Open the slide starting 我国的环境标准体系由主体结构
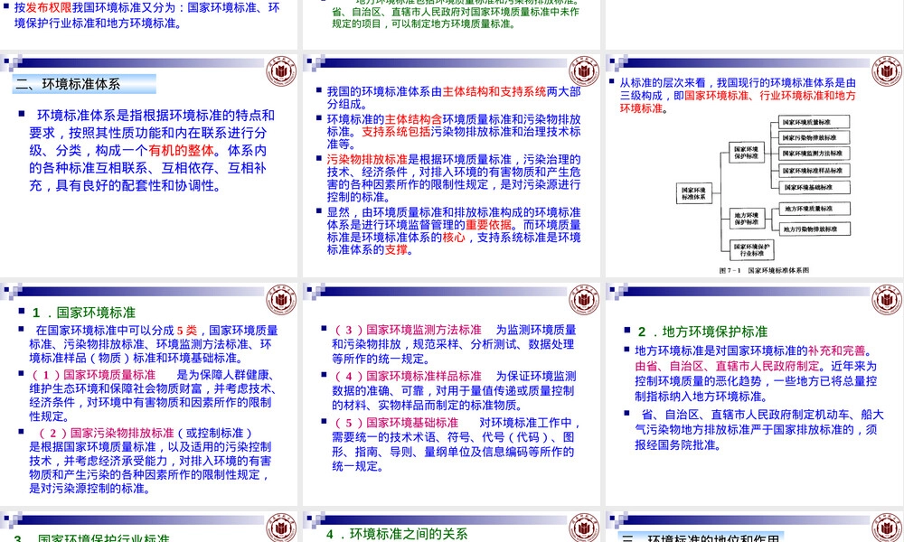The width and height of the screenshot is (904, 542). (451, 165)
